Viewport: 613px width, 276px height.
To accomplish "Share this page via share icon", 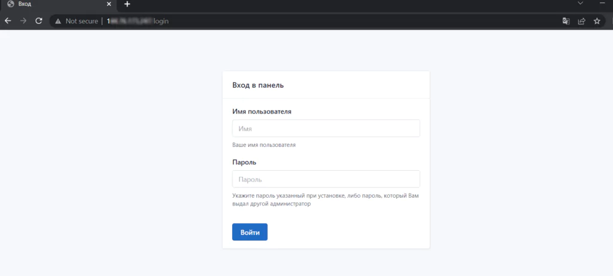I will click(581, 21).
